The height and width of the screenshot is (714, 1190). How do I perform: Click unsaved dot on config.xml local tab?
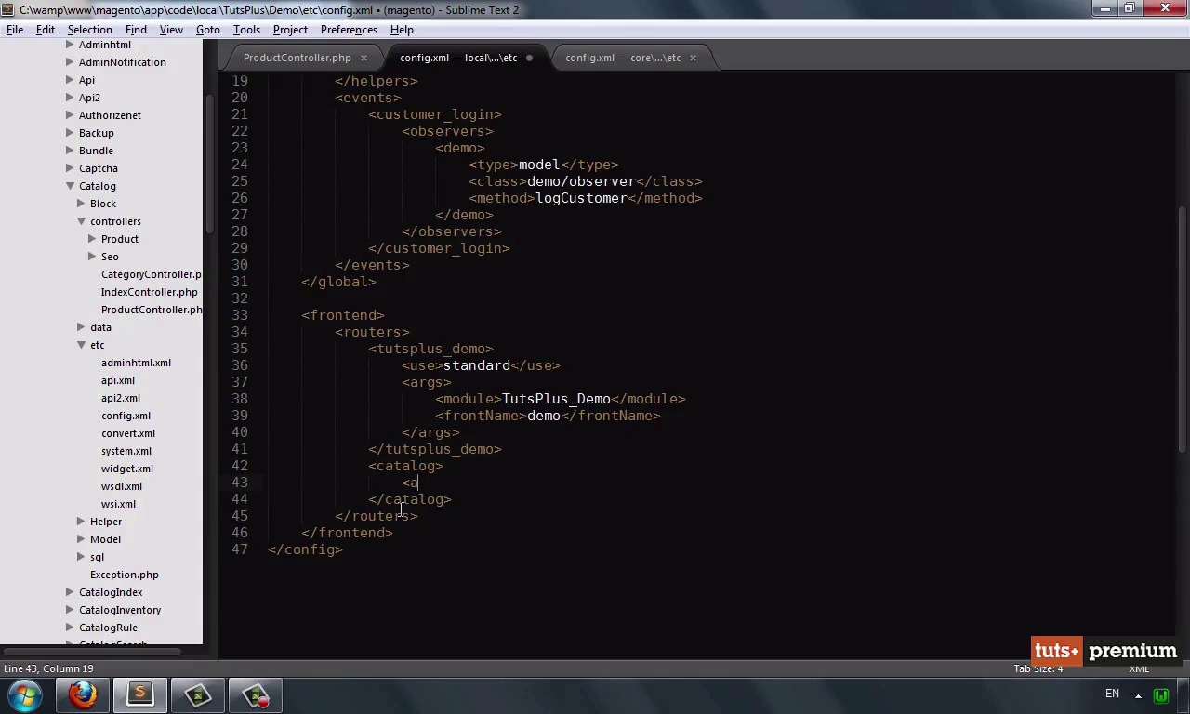tap(529, 58)
